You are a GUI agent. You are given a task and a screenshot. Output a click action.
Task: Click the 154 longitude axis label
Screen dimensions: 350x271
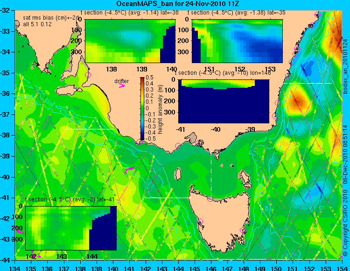342,268
